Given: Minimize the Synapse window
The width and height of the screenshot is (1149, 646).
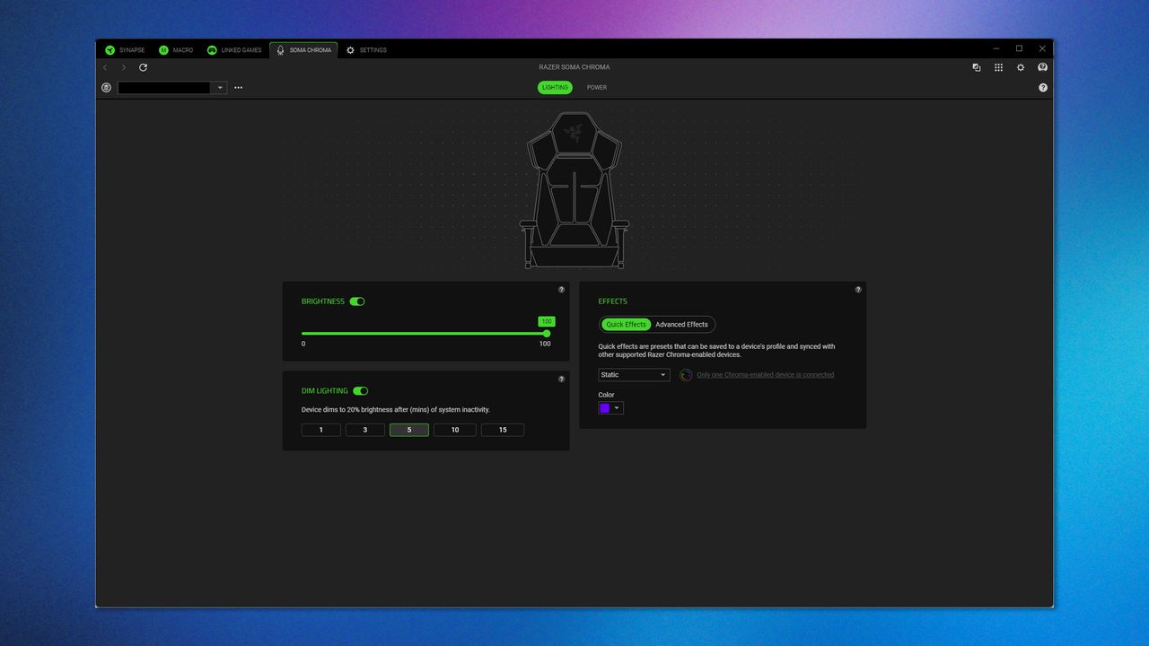Looking at the screenshot, I should click(x=996, y=48).
